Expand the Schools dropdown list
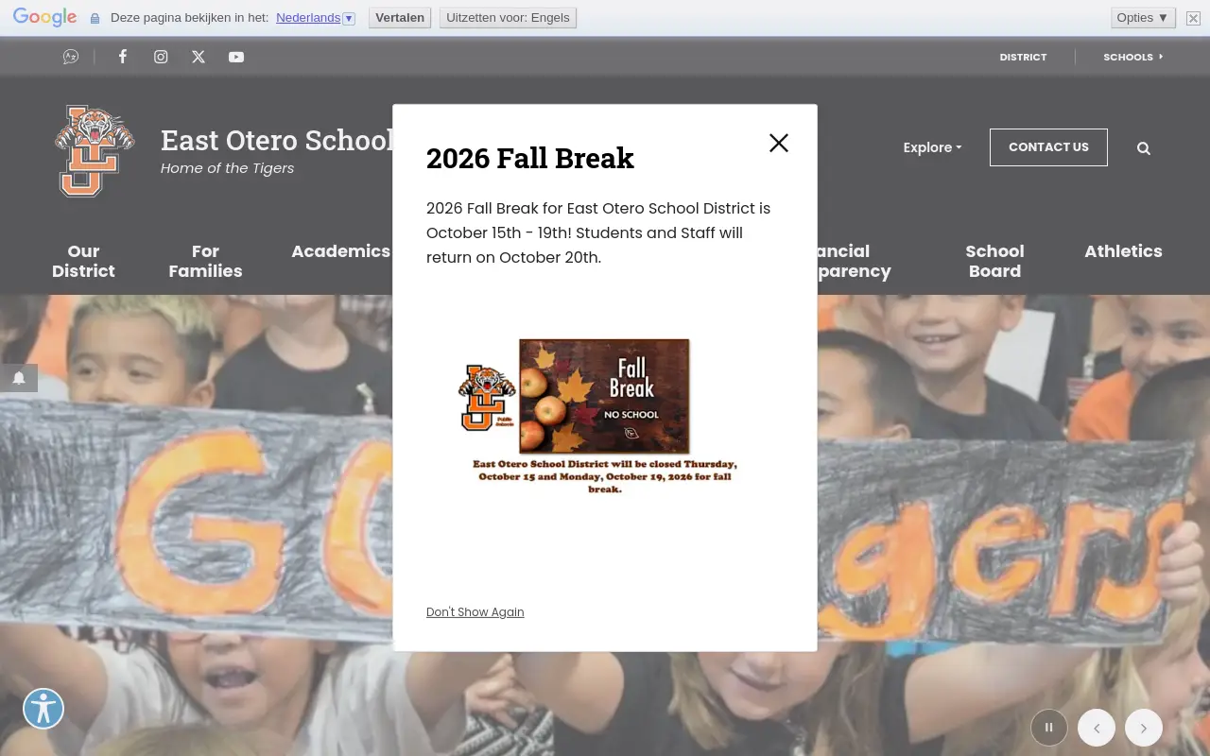1210x756 pixels. 1133,57
